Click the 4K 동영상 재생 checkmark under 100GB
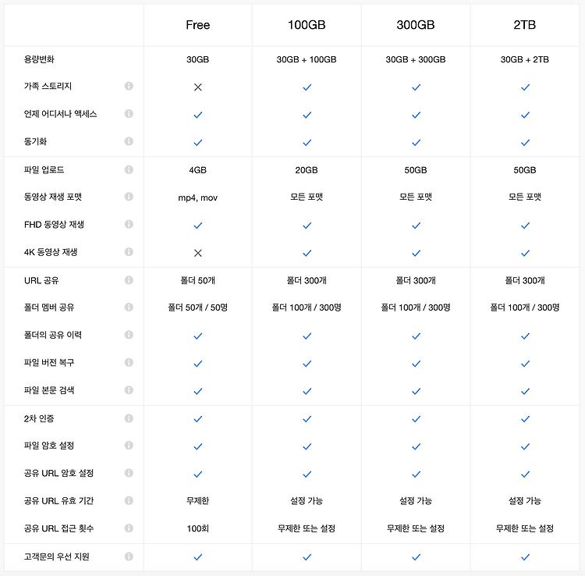The image size is (585, 576). (x=307, y=253)
